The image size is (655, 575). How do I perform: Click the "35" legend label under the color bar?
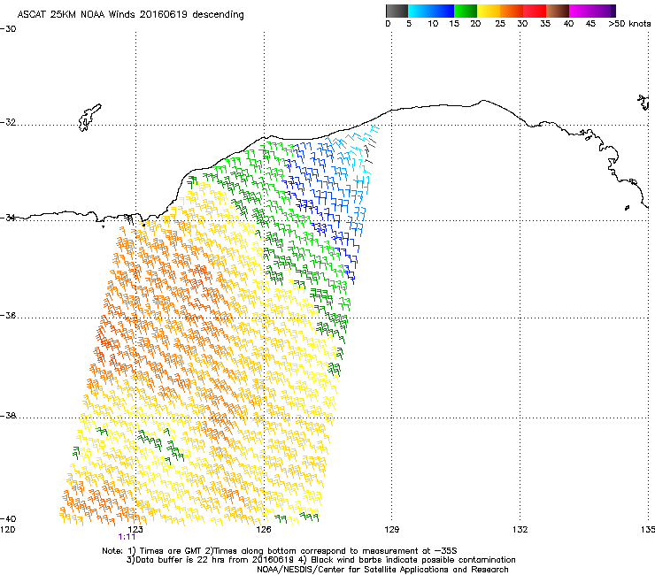[545, 24]
